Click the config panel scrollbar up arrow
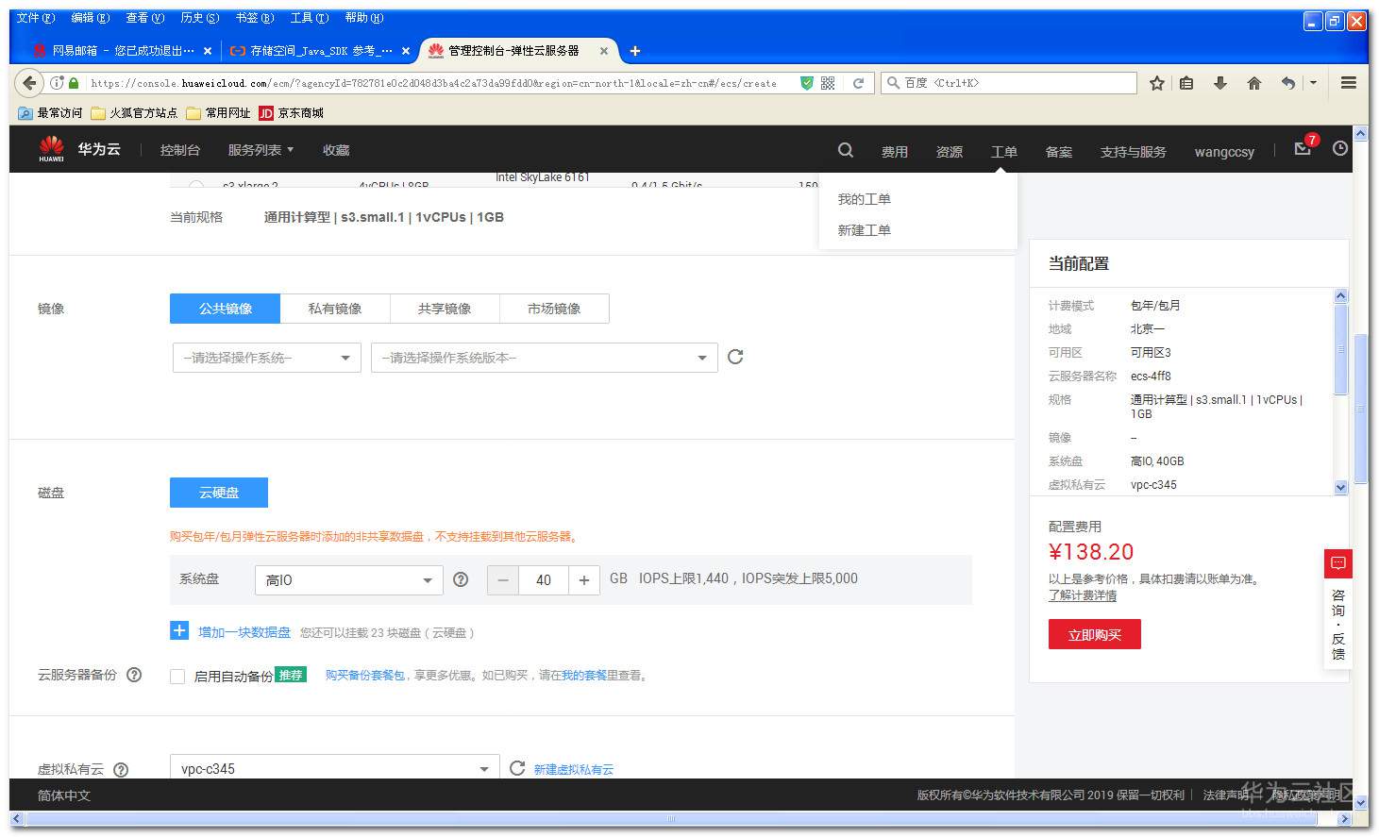The image size is (1379, 837). [1340, 296]
